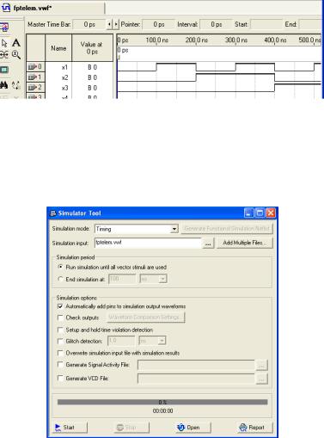
Task: Open the Glitch detection unit dropdown
Action: point(162,341)
